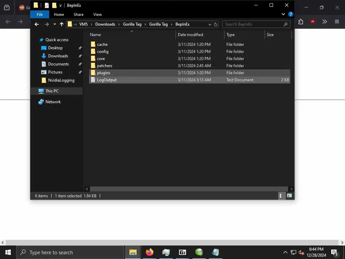Click LogOutput size 2 KB cell
This screenshot has width=345, height=259.
(x=285, y=80)
